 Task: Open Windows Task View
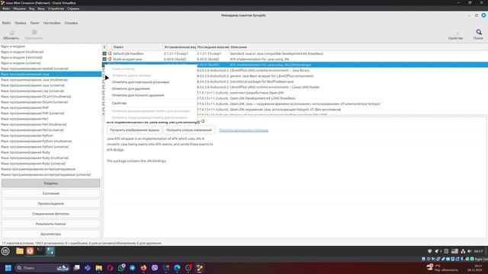click(76, 268)
